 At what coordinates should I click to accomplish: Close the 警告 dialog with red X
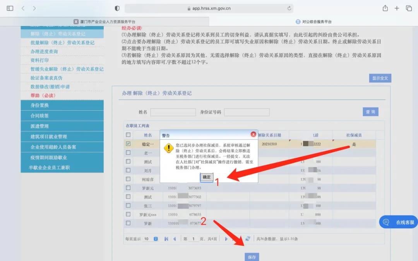coord(253,135)
